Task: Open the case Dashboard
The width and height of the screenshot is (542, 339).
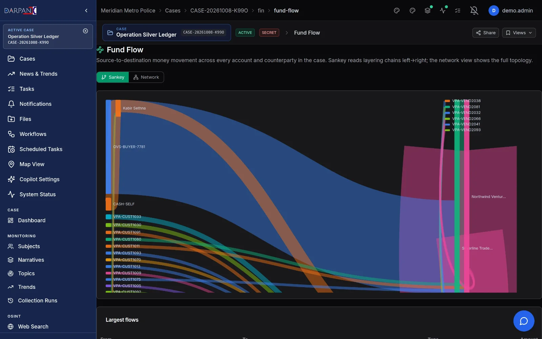Action: tap(48, 220)
